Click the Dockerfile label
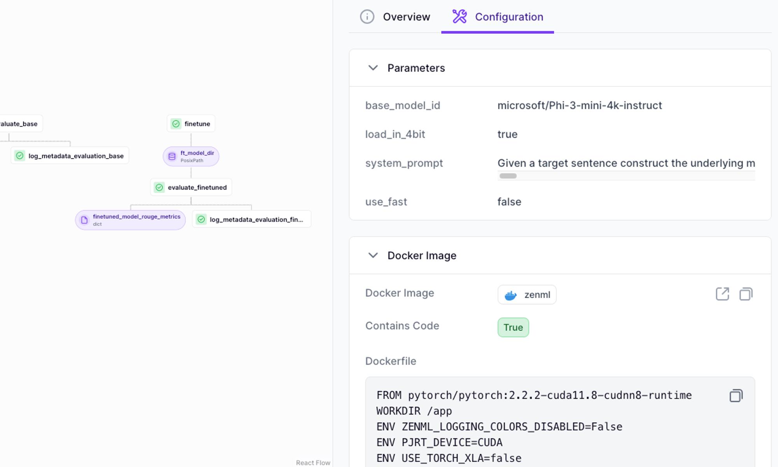The height and width of the screenshot is (467, 778). pos(391,361)
